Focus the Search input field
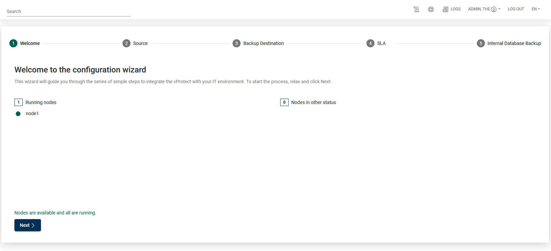Screen dimensions: 551x251 coord(68,11)
